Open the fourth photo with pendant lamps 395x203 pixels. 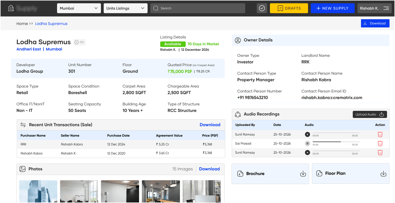tap(161, 191)
